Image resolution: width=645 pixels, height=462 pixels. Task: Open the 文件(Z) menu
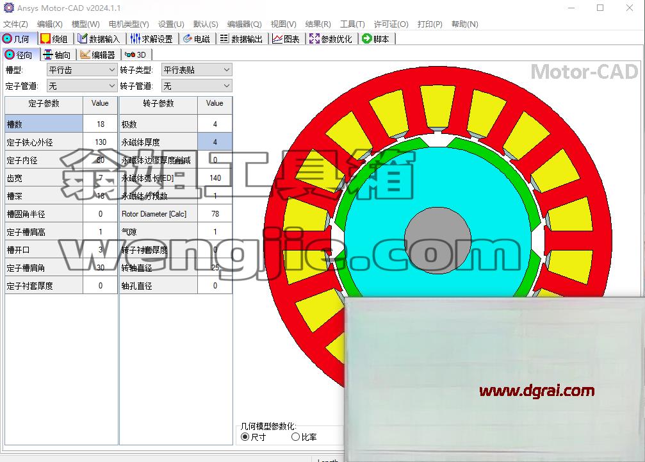pos(15,24)
